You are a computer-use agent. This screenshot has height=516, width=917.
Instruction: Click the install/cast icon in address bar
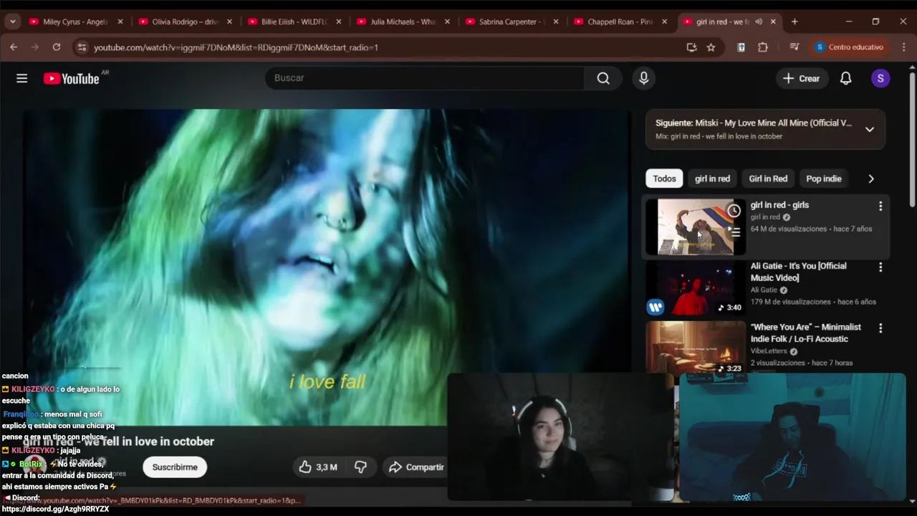click(x=691, y=47)
